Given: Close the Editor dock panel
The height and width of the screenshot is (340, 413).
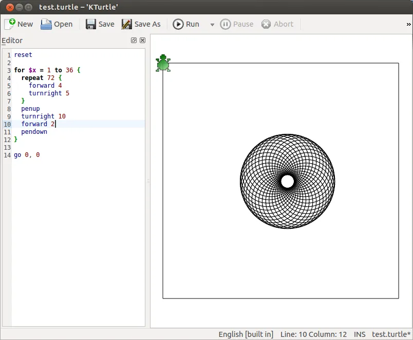Looking at the screenshot, I should pyautogui.click(x=142, y=40).
